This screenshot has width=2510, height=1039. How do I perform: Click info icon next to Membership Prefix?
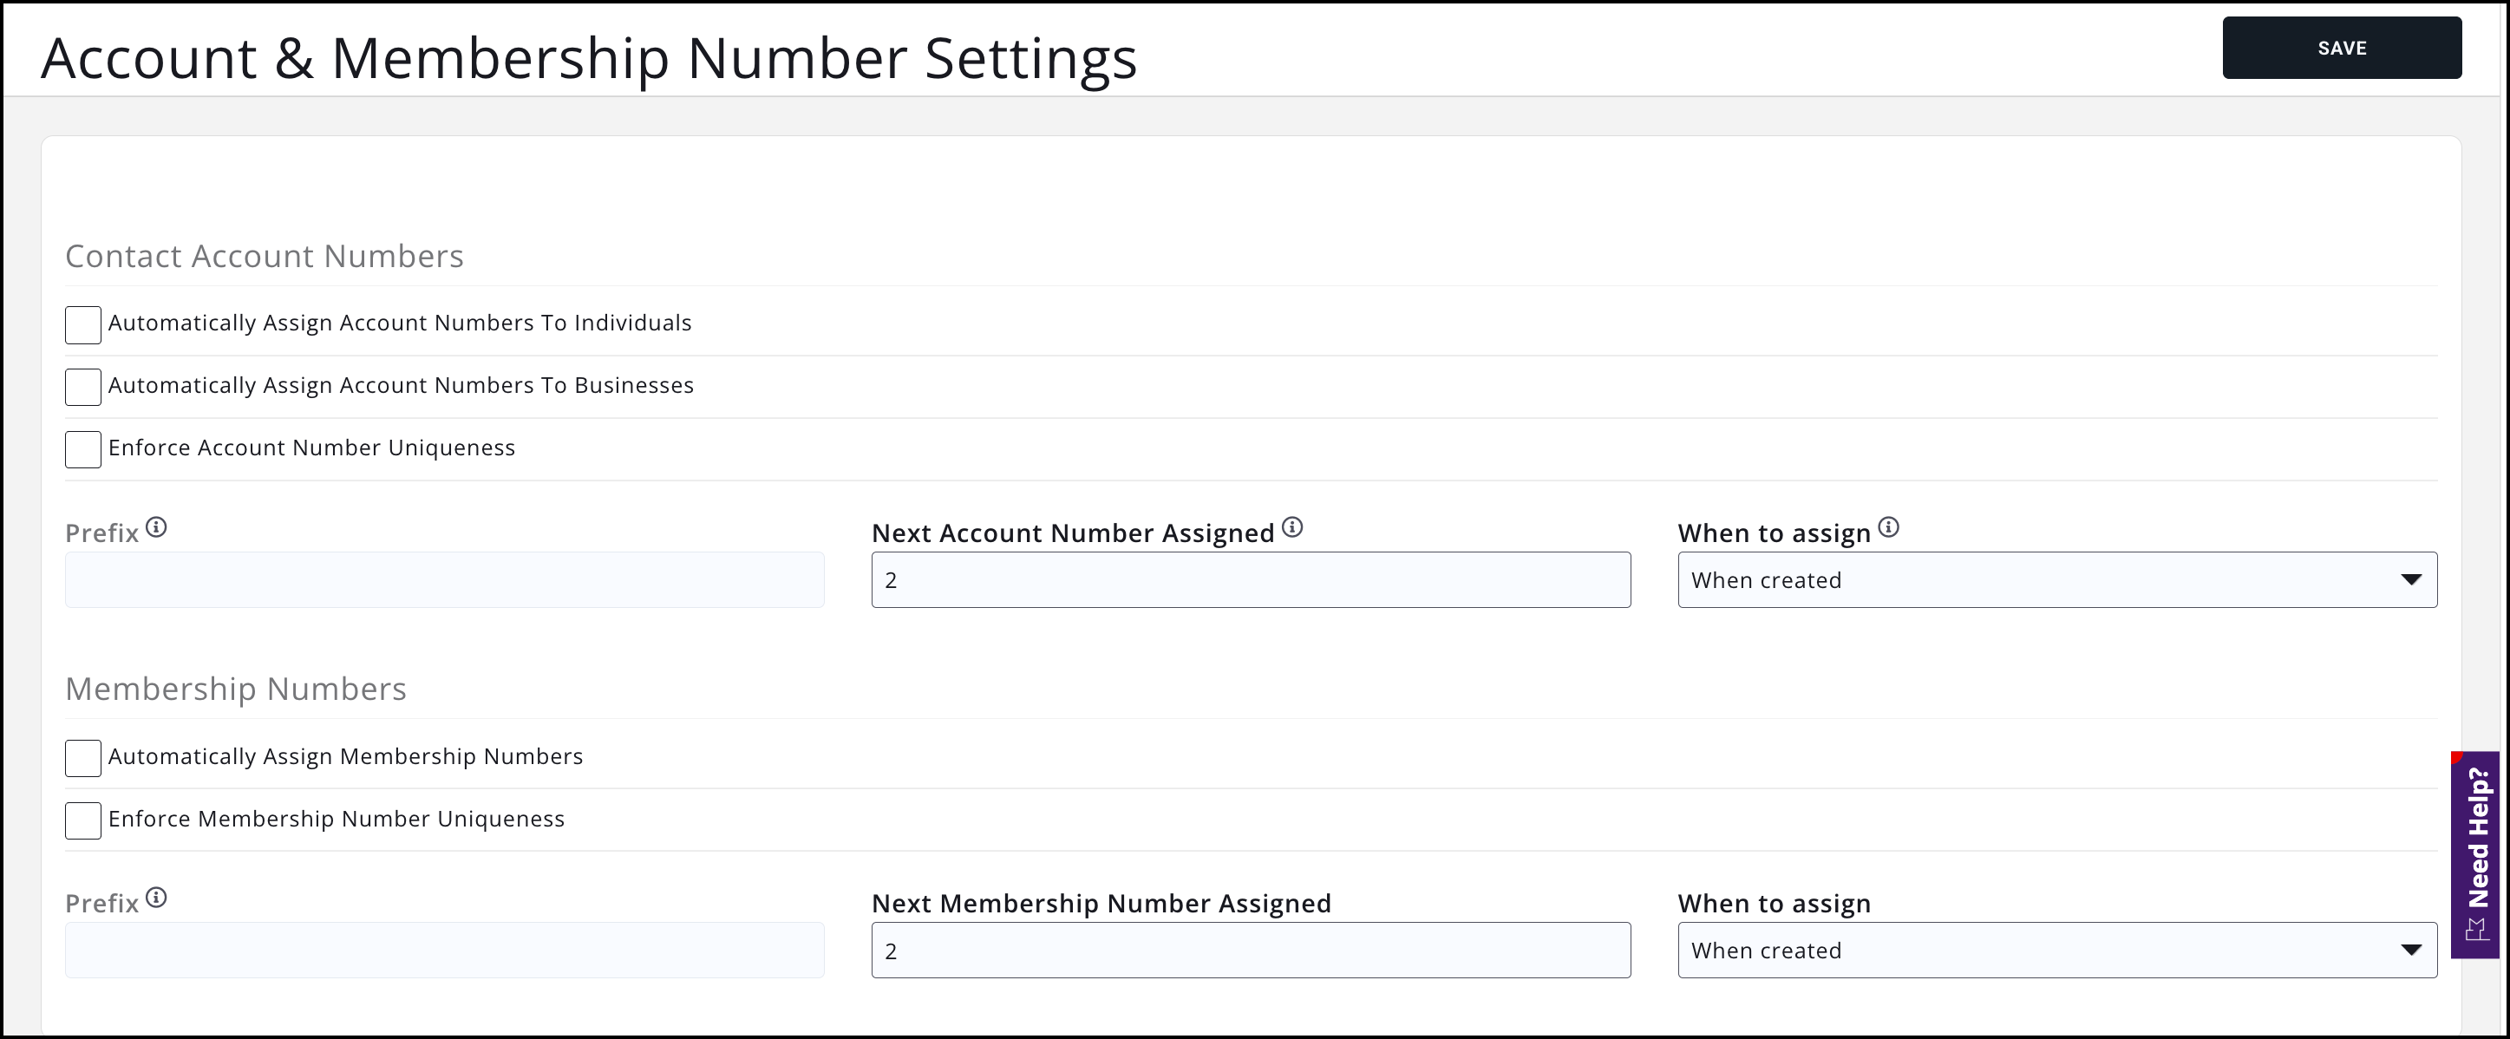click(156, 898)
